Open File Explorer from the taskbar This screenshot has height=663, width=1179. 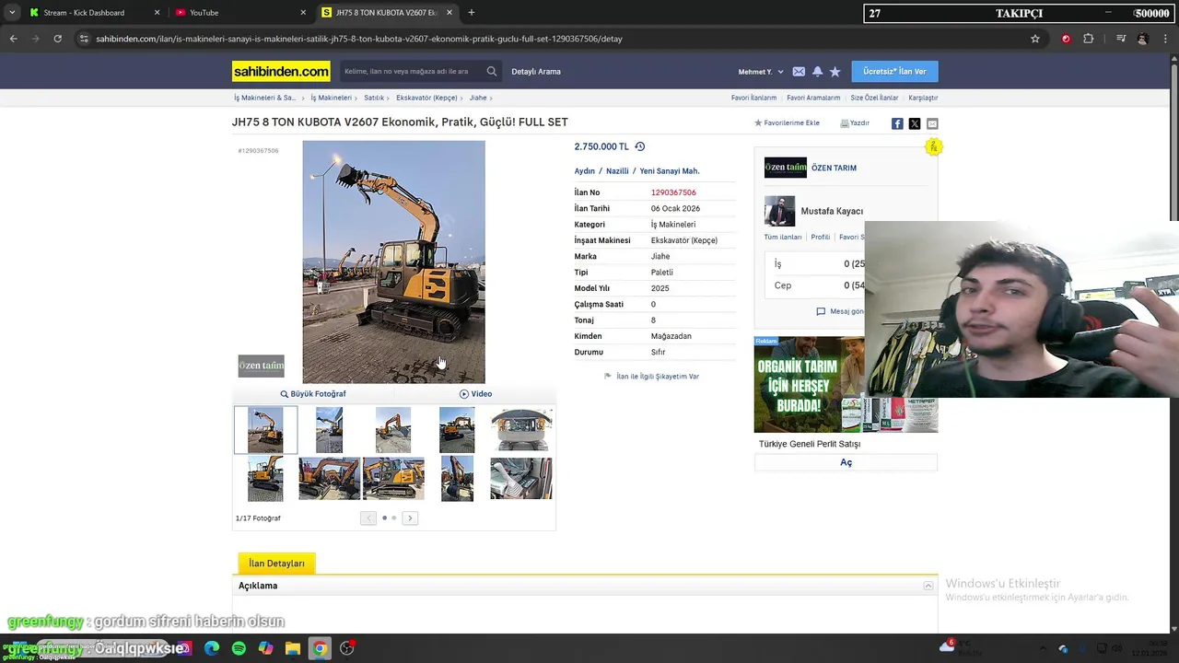293,648
